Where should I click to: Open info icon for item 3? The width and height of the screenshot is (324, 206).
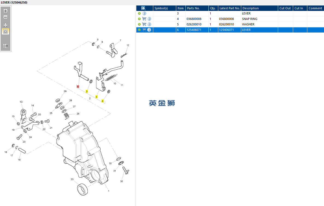[144, 13]
